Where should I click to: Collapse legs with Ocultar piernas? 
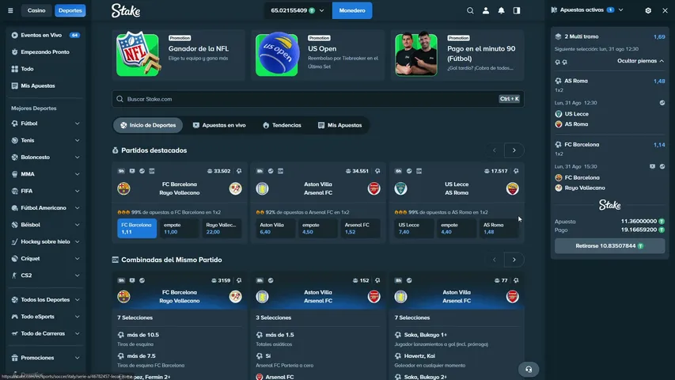(640, 61)
